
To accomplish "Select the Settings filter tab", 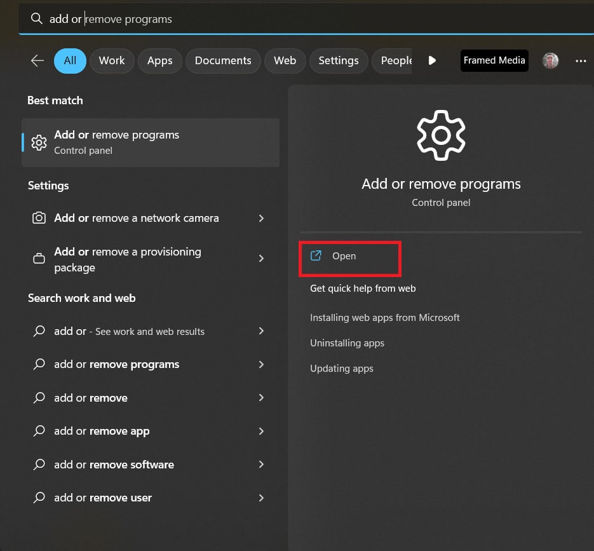I will point(339,60).
